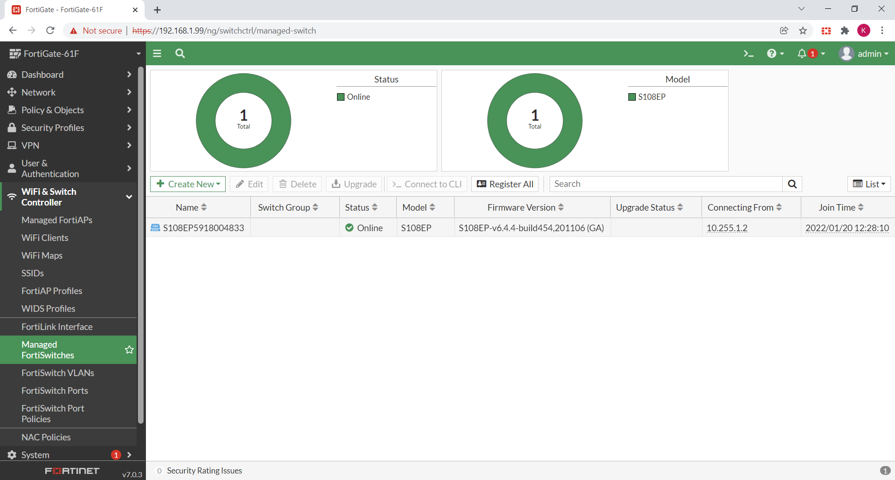Click the Register All icon button
This screenshot has width=895, height=480.
(482, 184)
